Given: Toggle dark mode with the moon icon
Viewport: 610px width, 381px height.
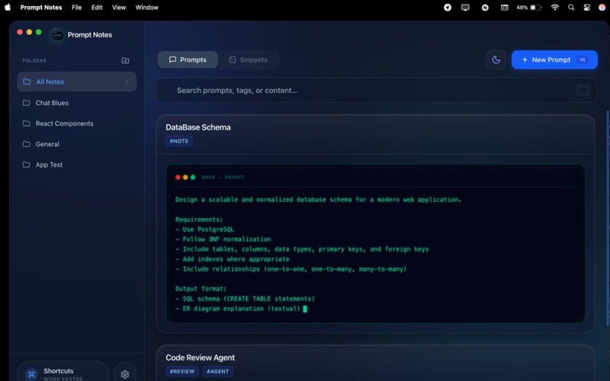Looking at the screenshot, I should click(496, 59).
